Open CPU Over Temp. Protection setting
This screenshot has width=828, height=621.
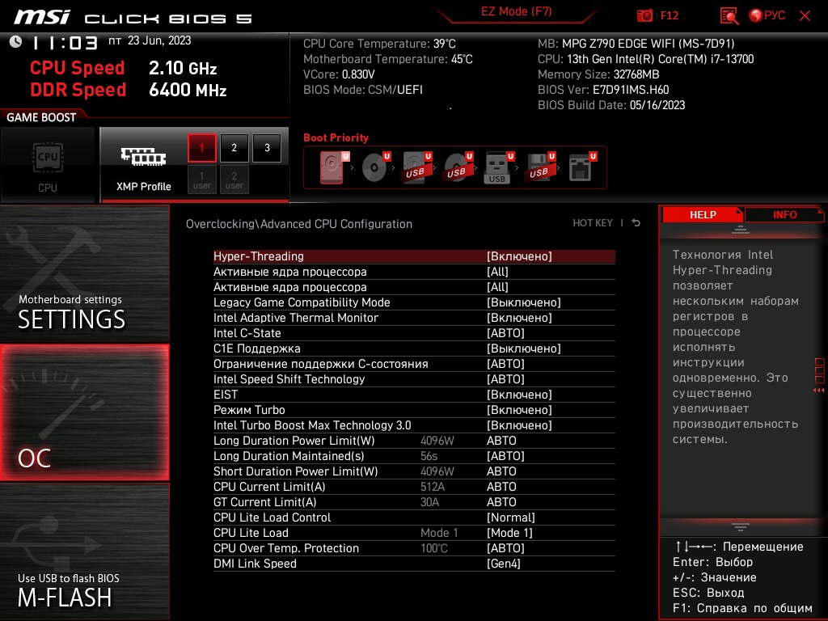(414, 548)
